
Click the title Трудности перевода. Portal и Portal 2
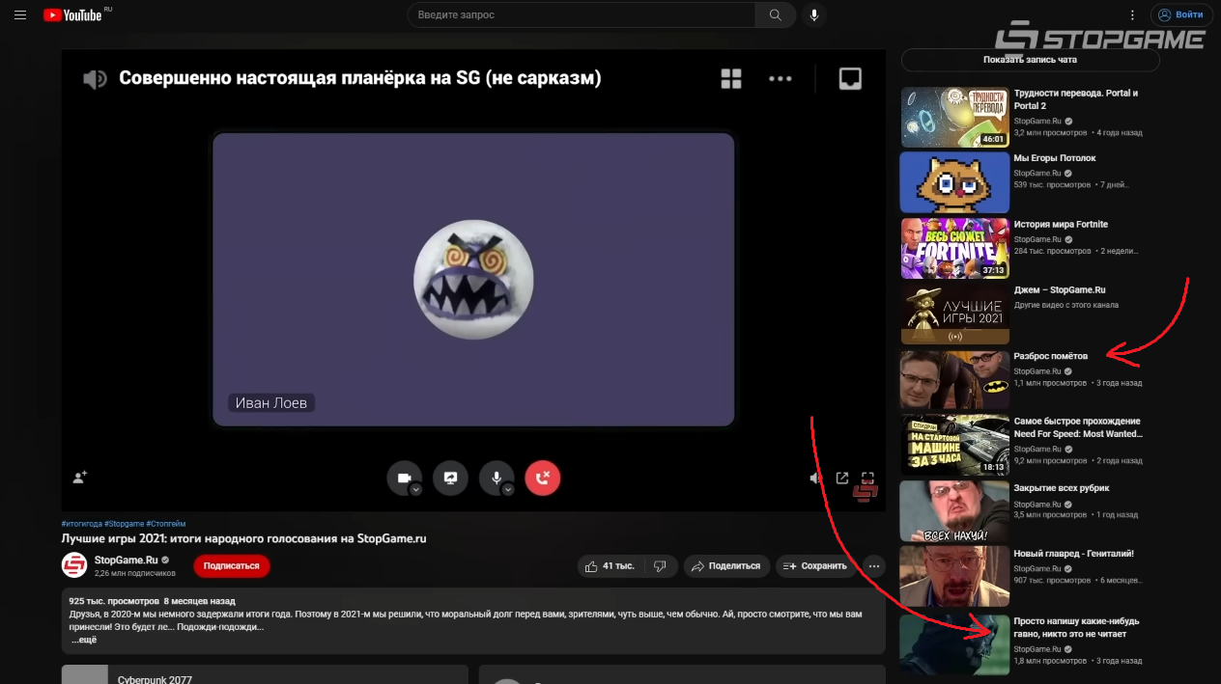point(1076,99)
